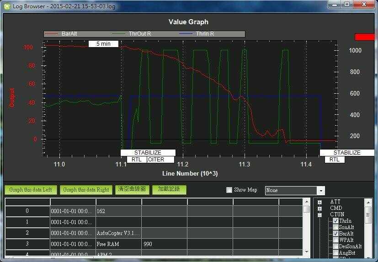Click the BarAlt legend entry

coord(69,34)
